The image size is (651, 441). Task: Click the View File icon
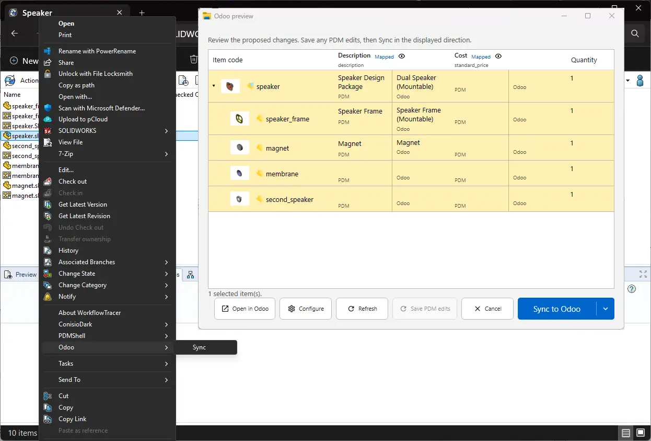coord(48,142)
